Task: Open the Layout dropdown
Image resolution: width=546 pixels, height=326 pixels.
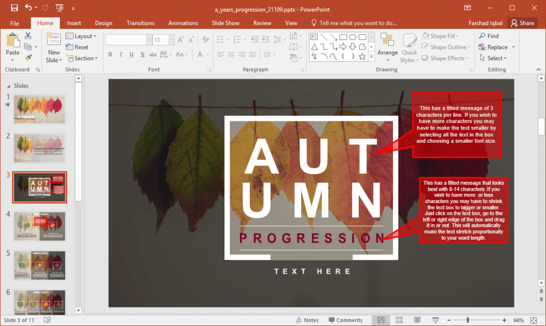Action: click(82, 36)
